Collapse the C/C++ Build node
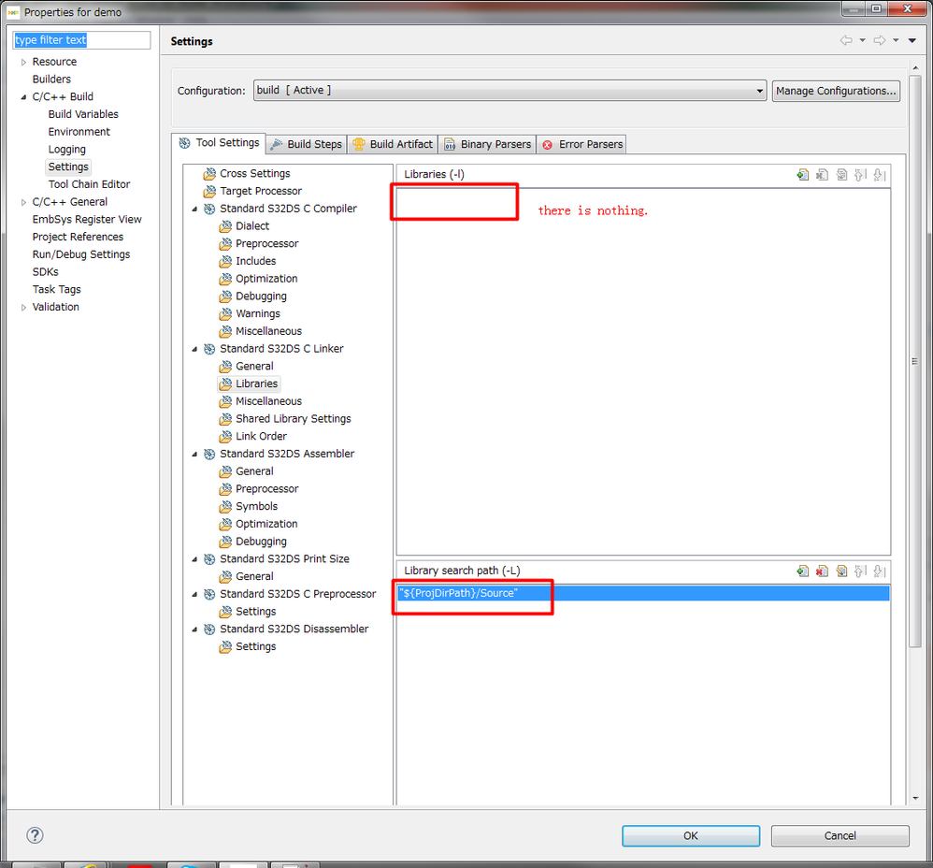This screenshot has height=868, width=933. point(23,97)
